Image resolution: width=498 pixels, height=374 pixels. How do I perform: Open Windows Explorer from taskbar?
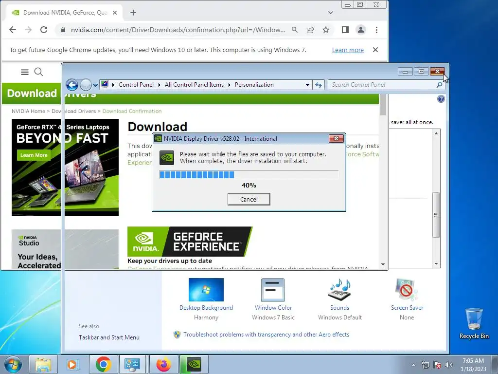click(x=43, y=364)
